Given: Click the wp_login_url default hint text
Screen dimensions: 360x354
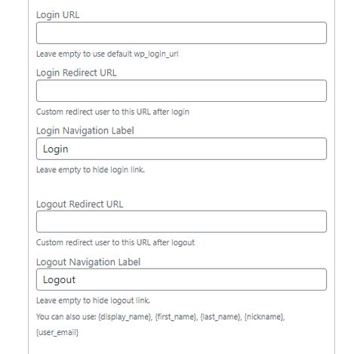Looking at the screenshot, I should tap(107, 54).
